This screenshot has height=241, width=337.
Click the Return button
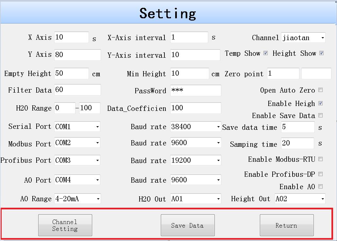pos(286,225)
